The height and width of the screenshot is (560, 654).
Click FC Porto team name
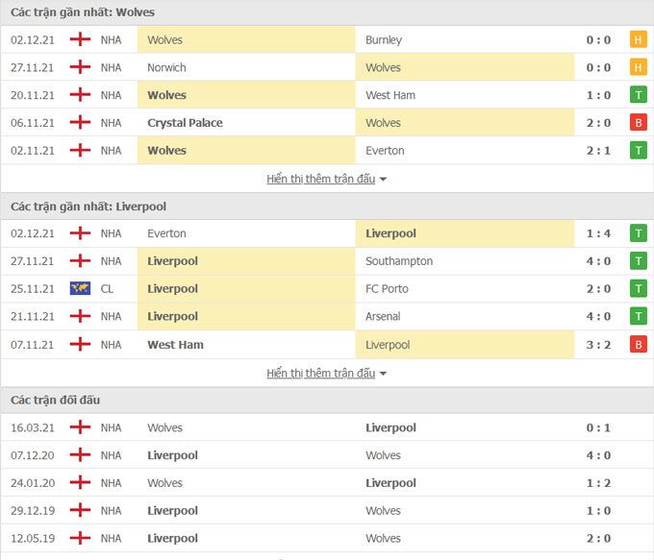tap(388, 288)
